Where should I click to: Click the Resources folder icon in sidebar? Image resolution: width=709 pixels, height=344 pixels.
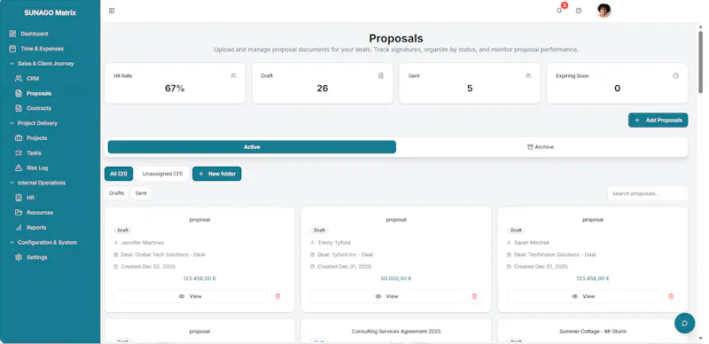(19, 212)
